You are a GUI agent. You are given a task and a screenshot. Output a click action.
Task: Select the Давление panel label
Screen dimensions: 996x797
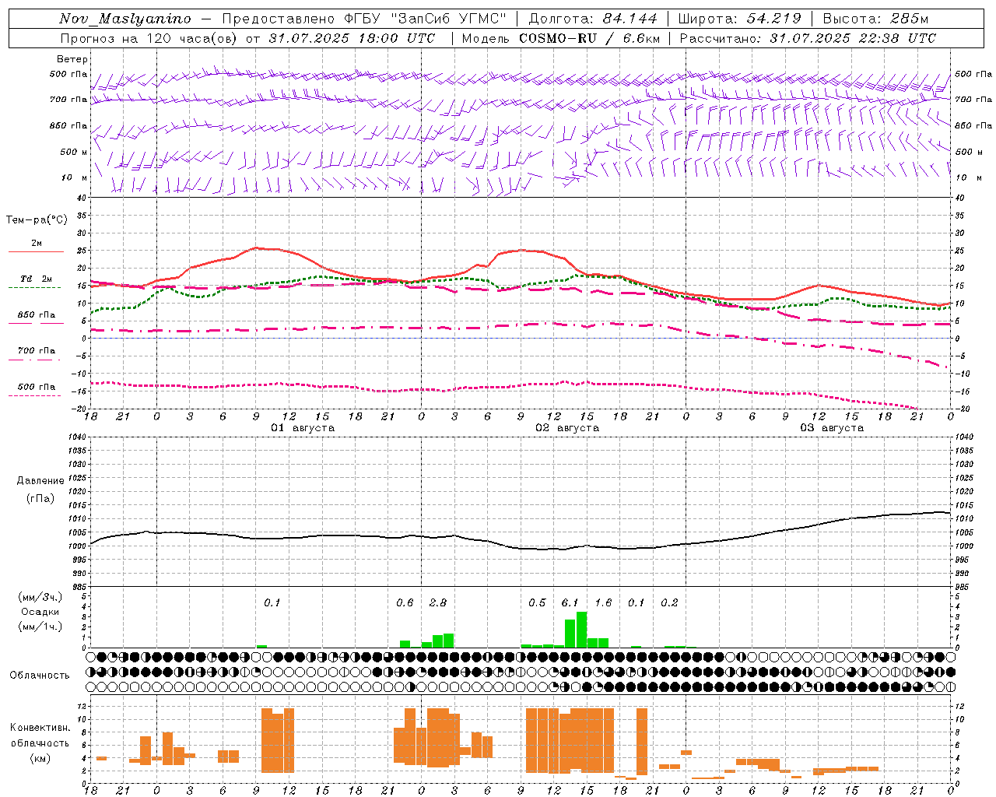[x=40, y=481]
